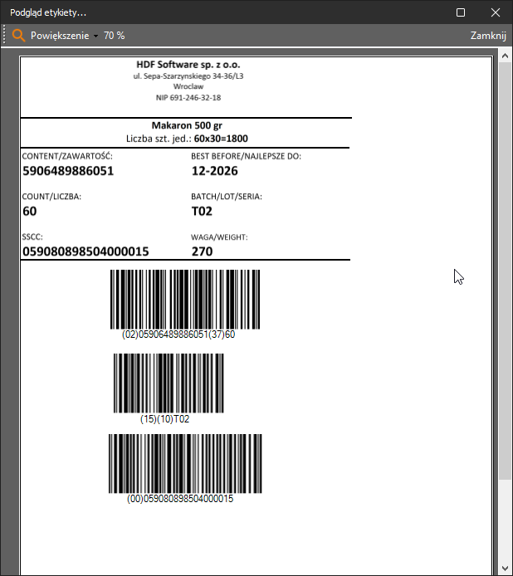The image size is (513, 576).
Task: Click the Liczba szt. jed. 60x30=1800 line
Action: (187, 139)
